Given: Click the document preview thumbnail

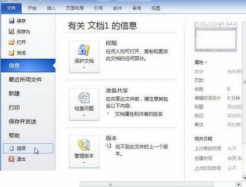Looking at the screenshot, I should point(216,36).
